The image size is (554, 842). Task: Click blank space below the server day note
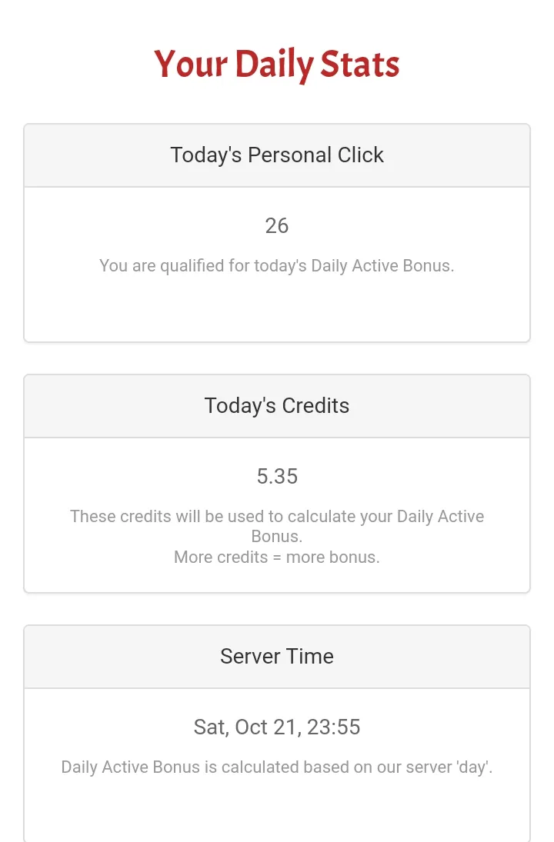pos(277,811)
